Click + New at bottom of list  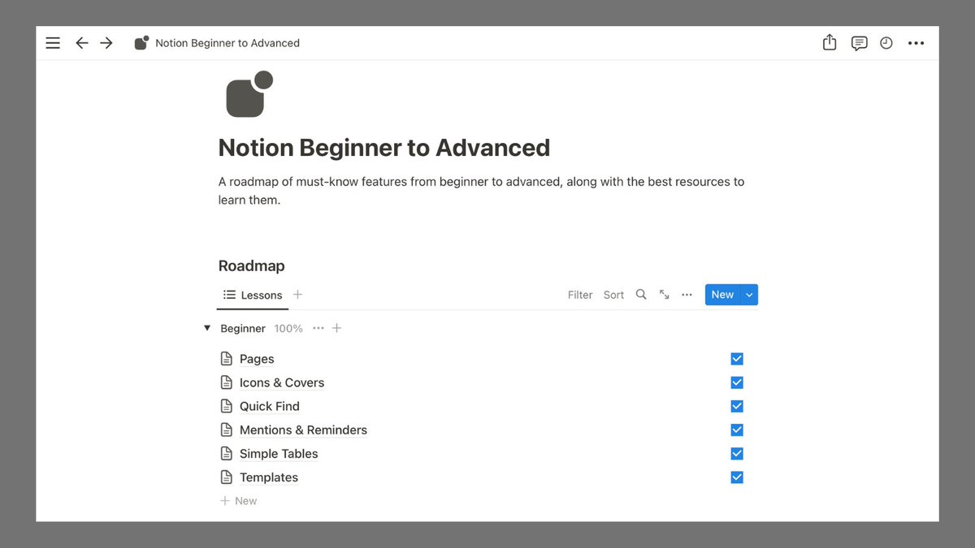coord(239,501)
